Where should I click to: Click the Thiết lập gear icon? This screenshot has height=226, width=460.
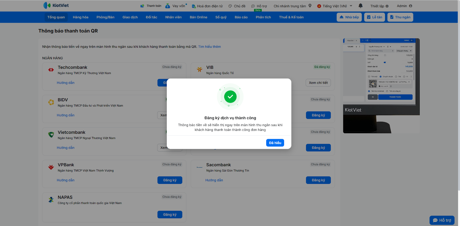[x=387, y=6]
